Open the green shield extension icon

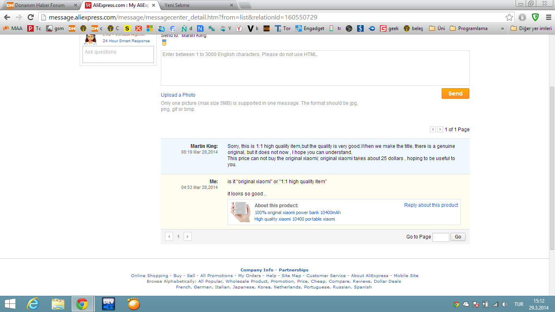(x=535, y=17)
